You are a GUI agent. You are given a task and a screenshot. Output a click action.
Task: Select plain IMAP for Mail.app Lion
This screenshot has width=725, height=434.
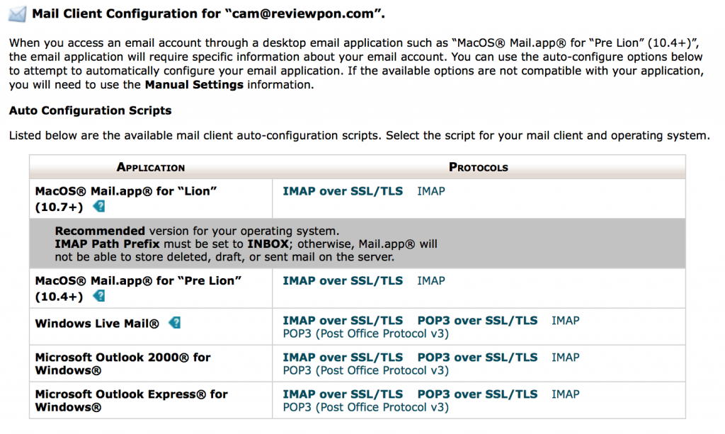pos(431,191)
